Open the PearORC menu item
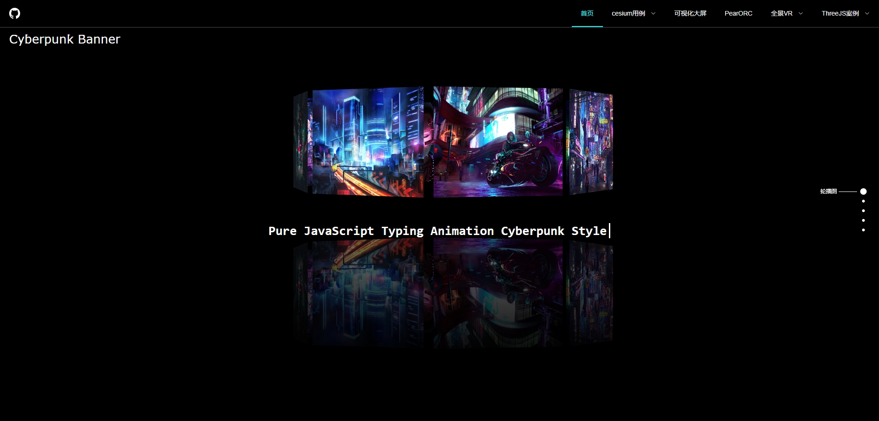The width and height of the screenshot is (879, 421). 738,13
